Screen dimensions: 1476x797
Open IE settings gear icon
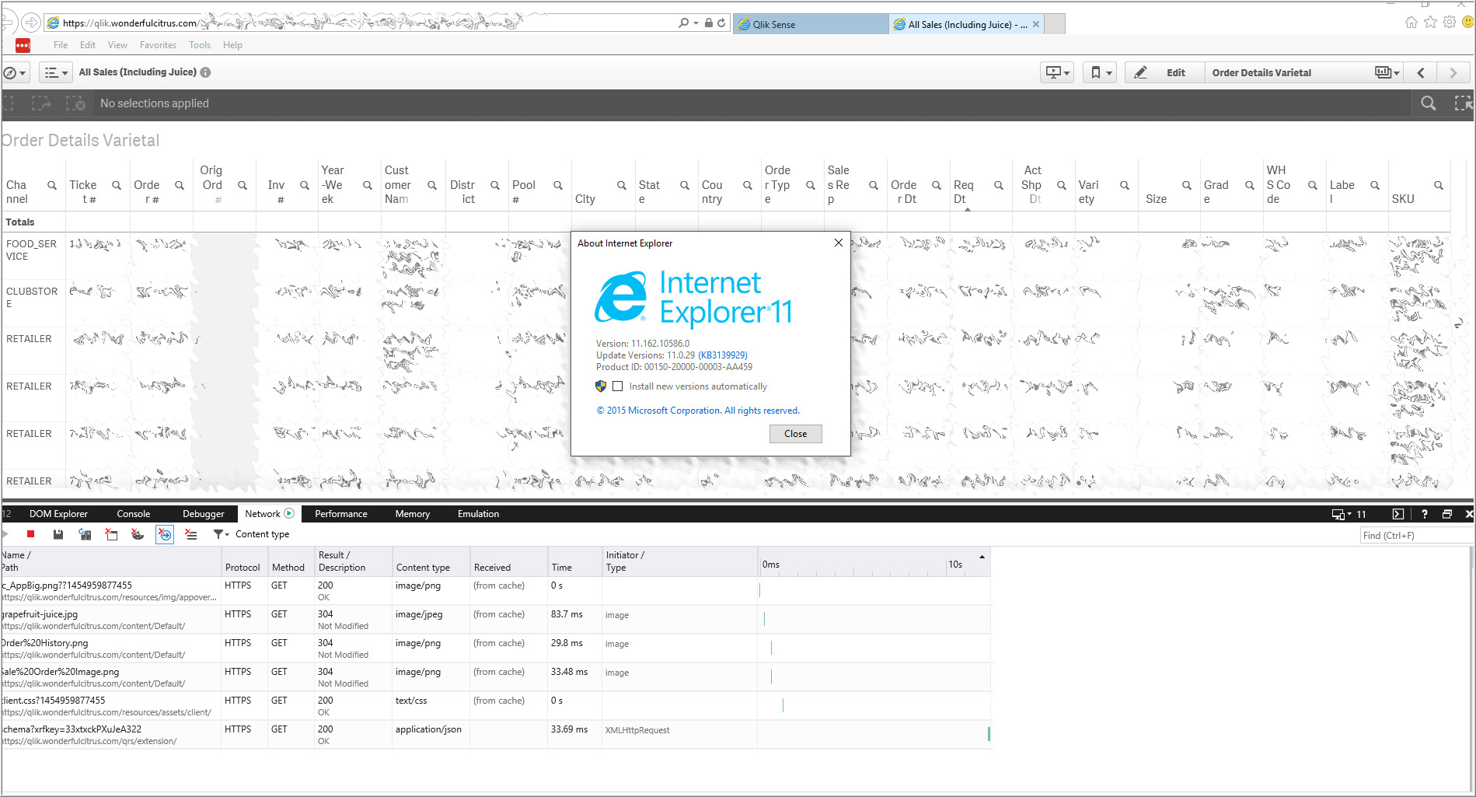(1450, 23)
